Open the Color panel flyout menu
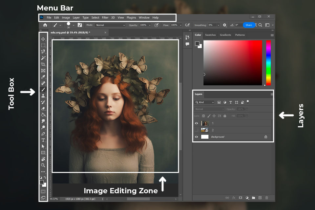The height and width of the screenshot is (210, 315). pos(272,35)
